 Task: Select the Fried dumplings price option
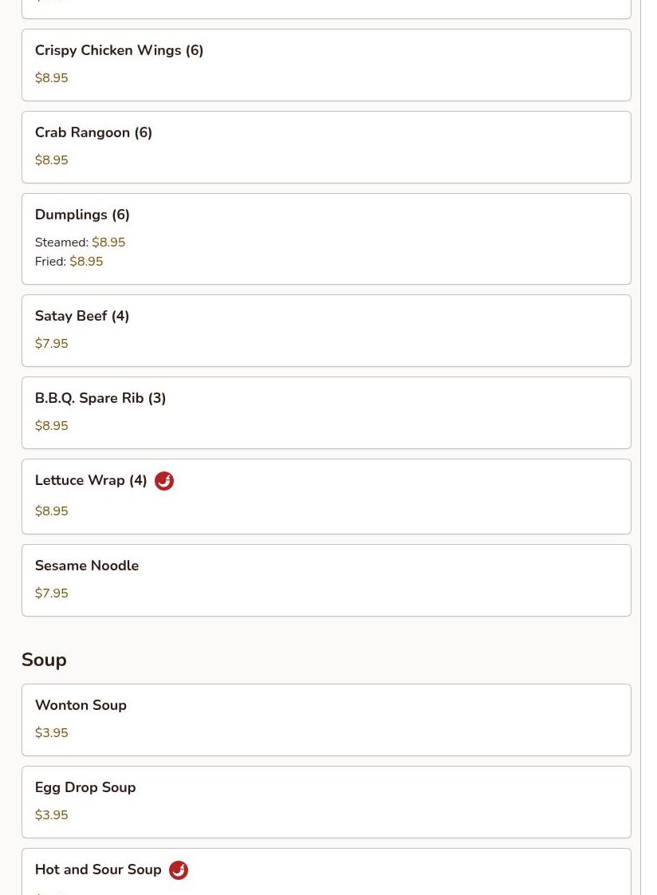pyautogui.click(x=69, y=262)
